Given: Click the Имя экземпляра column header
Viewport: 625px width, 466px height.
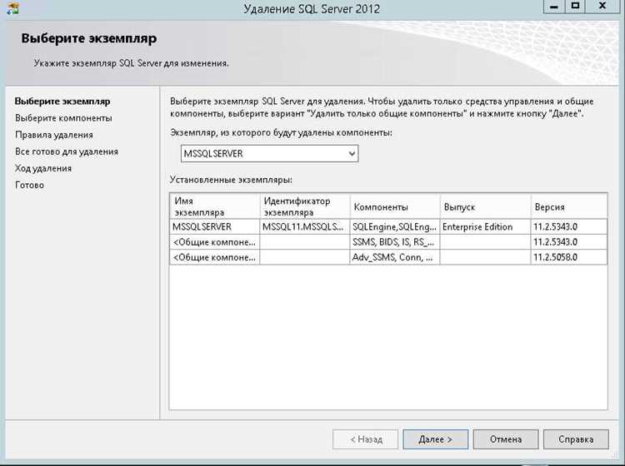Looking at the screenshot, I should click(x=215, y=206).
